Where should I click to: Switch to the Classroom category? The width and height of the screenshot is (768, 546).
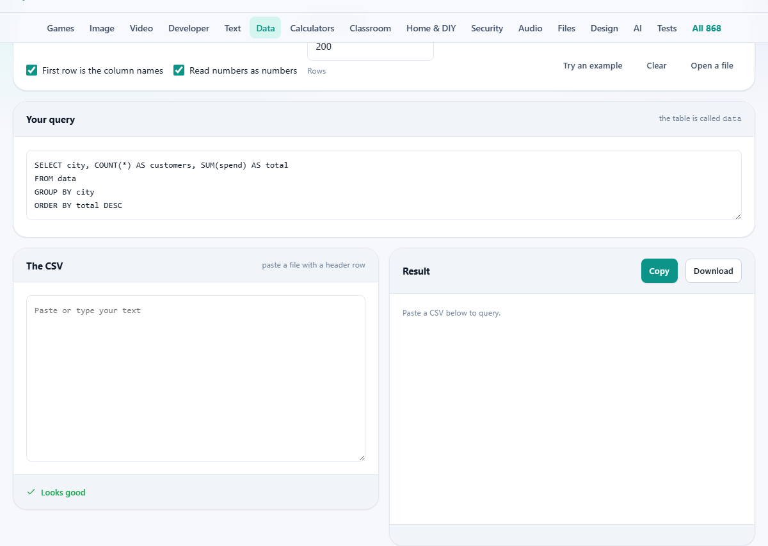click(x=371, y=28)
